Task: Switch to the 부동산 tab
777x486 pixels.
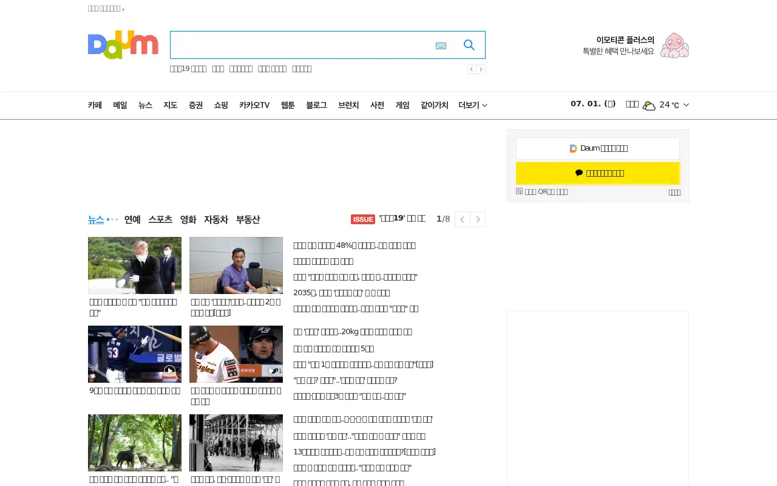Action: tap(248, 219)
